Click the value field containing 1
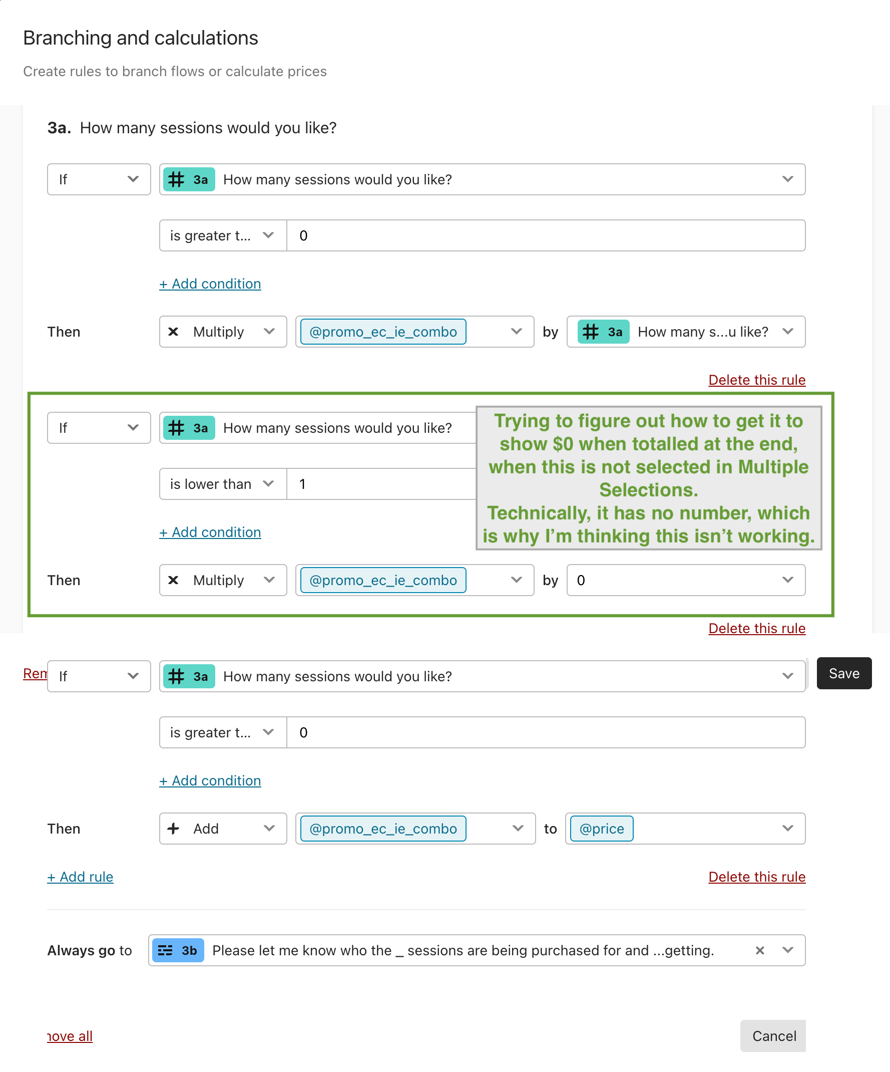 tap(381, 484)
